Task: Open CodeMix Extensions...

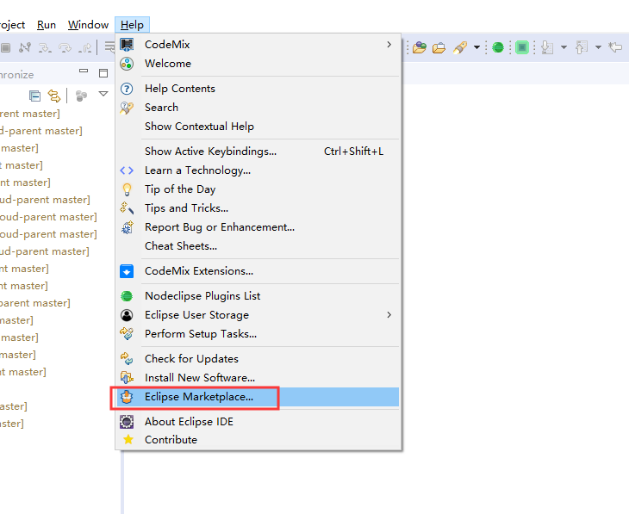Action: (258, 271)
